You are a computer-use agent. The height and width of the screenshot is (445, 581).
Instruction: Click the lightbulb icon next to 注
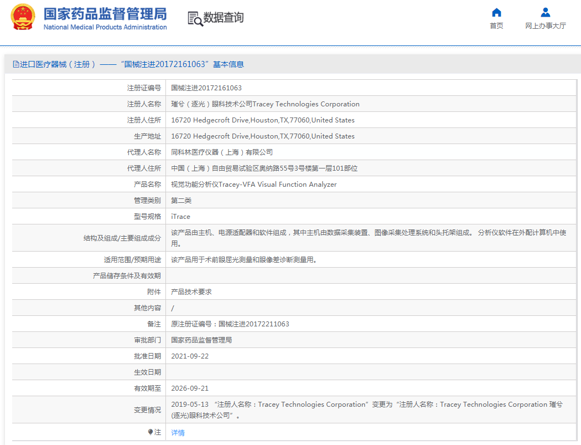pyautogui.click(x=150, y=432)
